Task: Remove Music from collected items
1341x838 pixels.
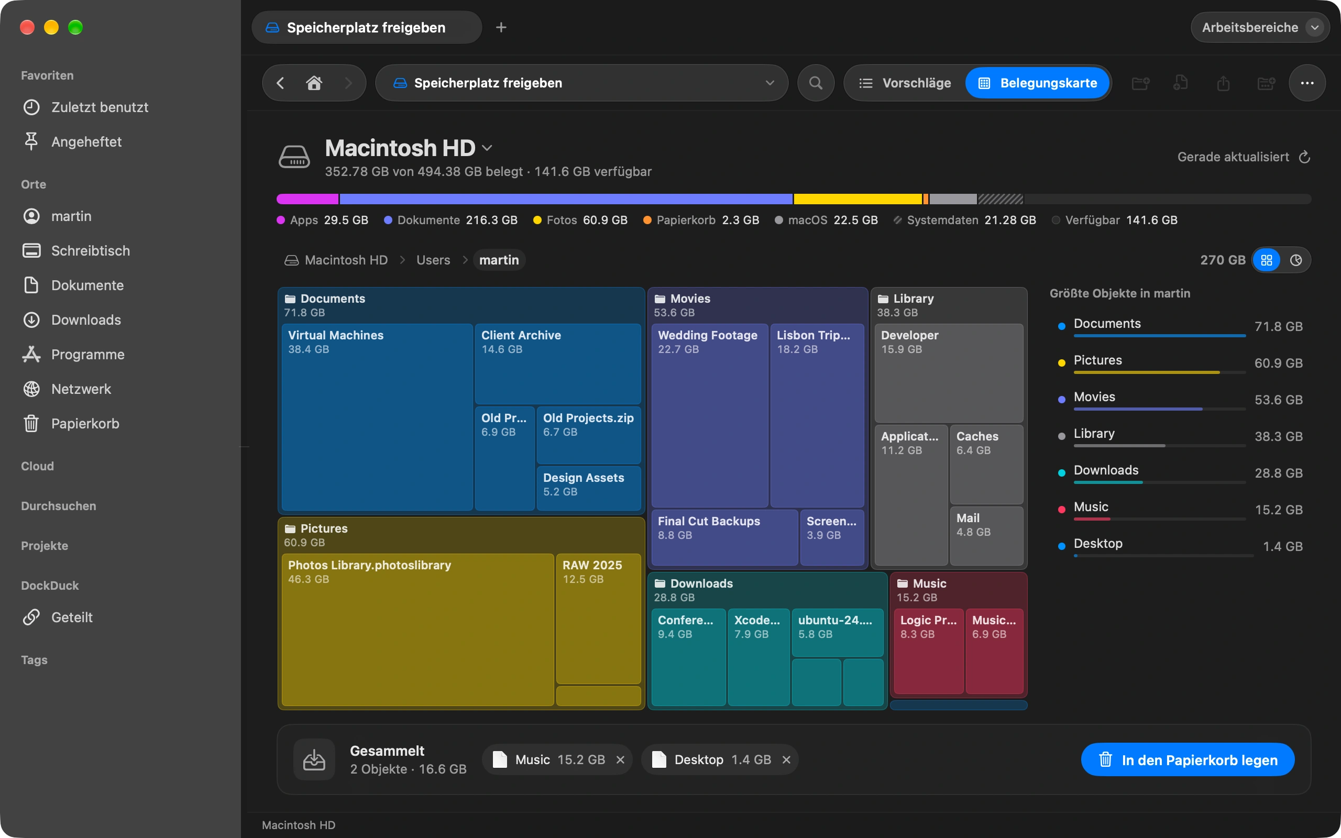Action: [620, 760]
